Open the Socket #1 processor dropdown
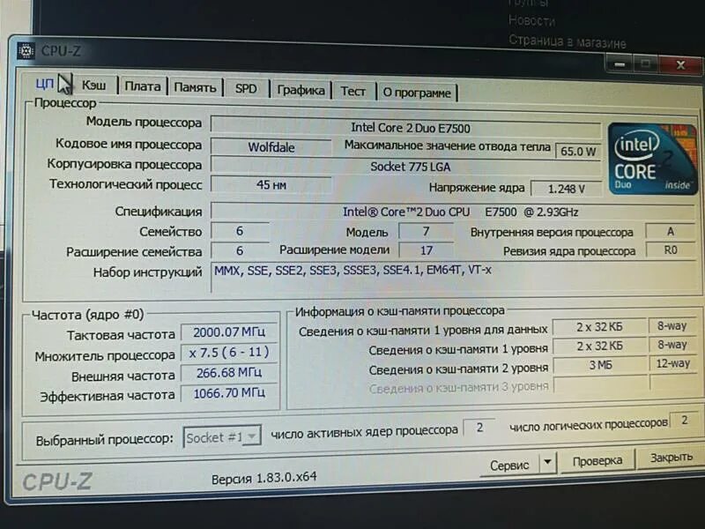 point(222,436)
